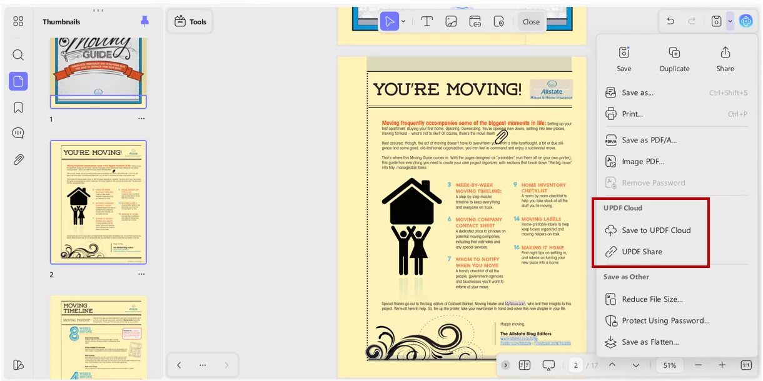Expand the bottom toolbar chevron button

pos(505,365)
